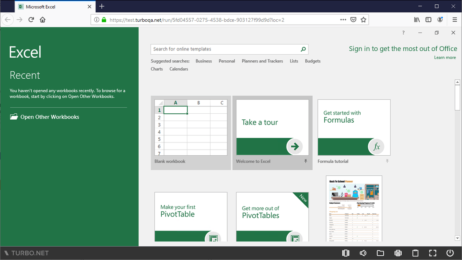The height and width of the screenshot is (260, 462).
Task: Click the search magnifier in the template search box
Action: tap(303, 49)
